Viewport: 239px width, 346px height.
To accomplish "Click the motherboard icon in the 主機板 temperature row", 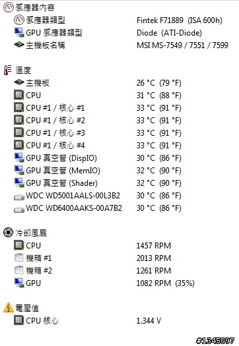I will (19, 82).
